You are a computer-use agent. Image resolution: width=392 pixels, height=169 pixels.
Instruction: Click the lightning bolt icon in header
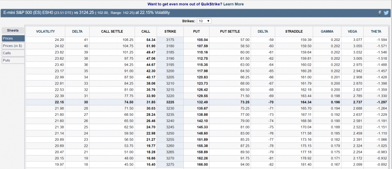coord(380,13)
